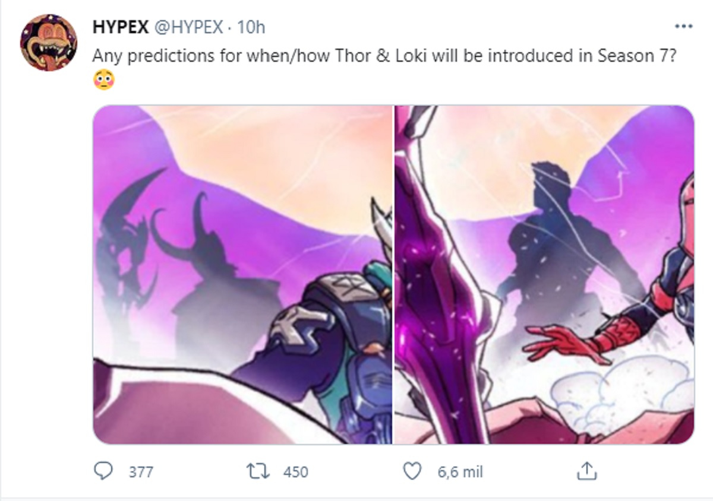Like the tweet with heart icon
Viewport: 713px width, 501px height.
click(412, 472)
